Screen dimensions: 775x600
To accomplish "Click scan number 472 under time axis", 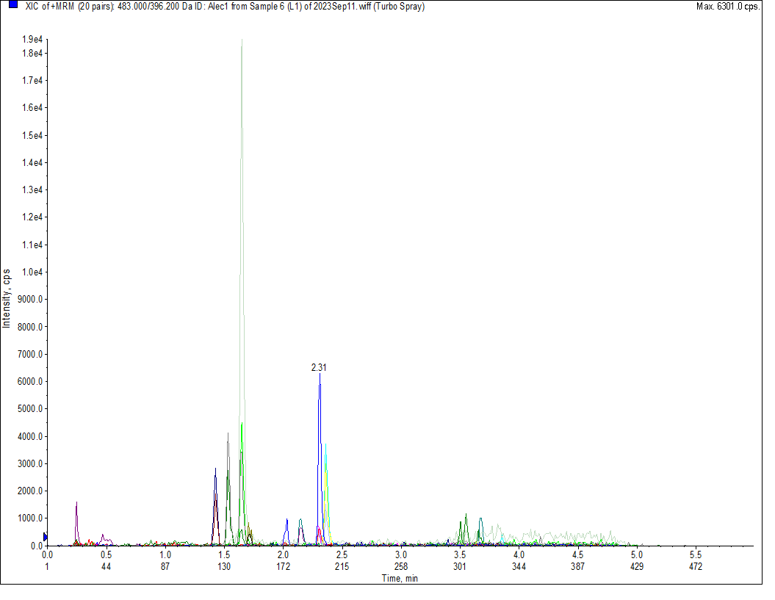I will click(x=696, y=566).
